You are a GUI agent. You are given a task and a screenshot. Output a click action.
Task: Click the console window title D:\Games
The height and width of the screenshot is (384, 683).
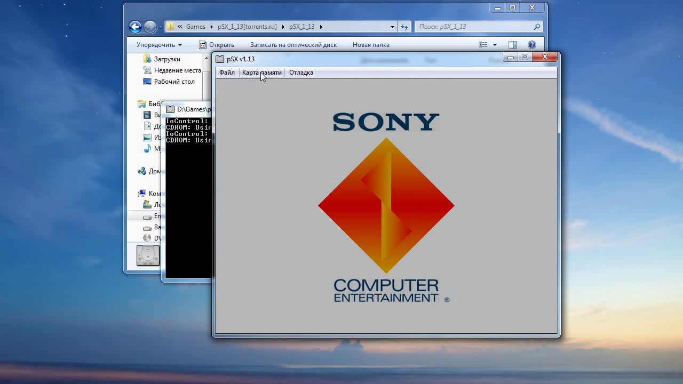(x=194, y=109)
